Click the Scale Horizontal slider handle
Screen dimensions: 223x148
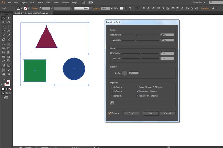tap(136, 35)
